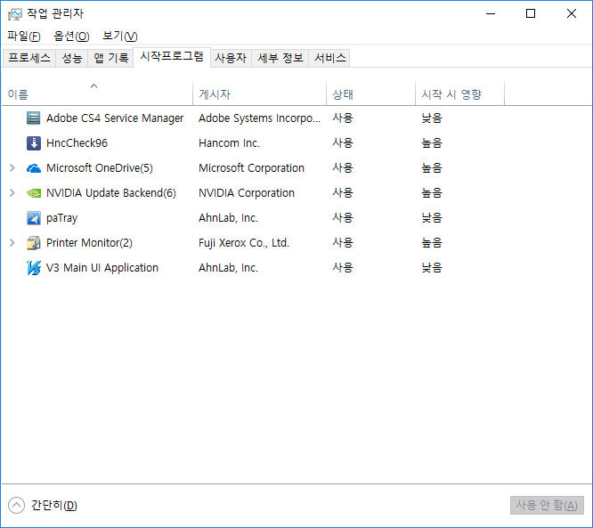
Task: Click 낮음 impact in paTray row
Action: [x=432, y=218]
